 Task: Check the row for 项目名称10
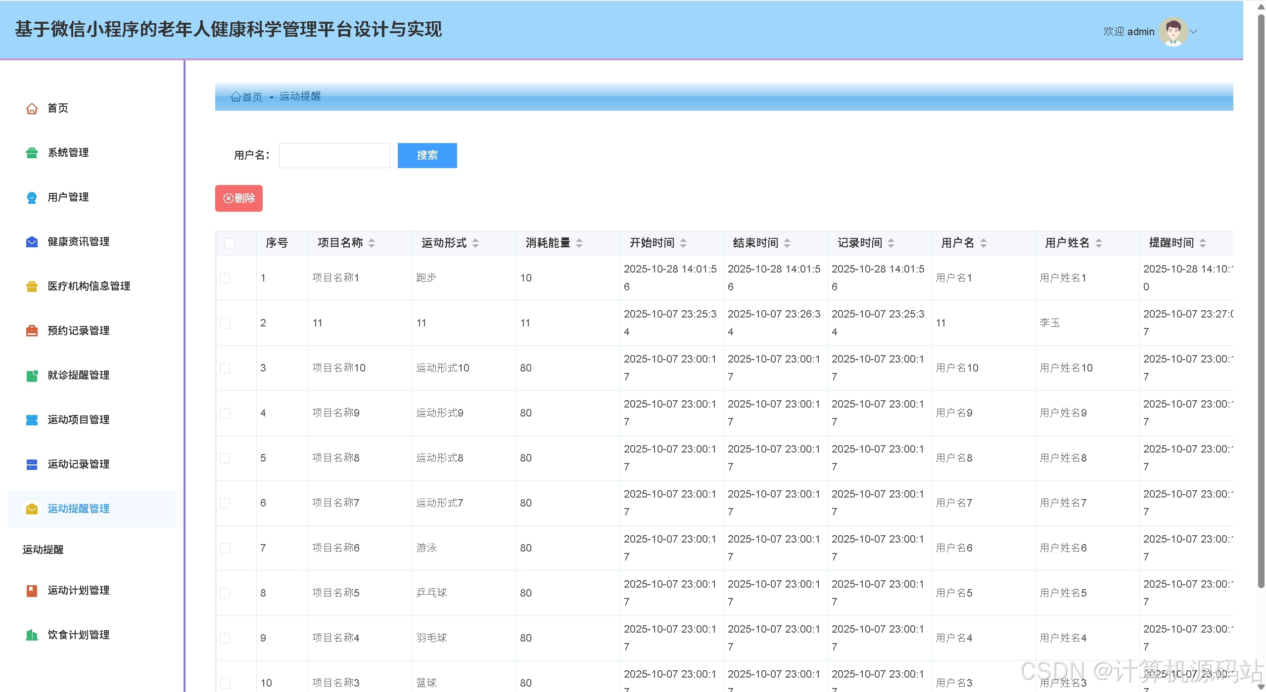[x=225, y=368]
